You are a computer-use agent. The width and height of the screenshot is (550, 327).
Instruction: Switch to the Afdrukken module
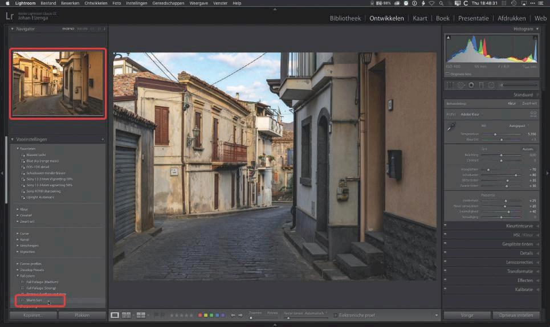coord(511,18)
